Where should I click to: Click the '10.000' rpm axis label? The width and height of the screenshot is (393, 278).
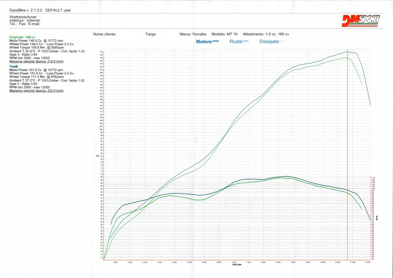(x=323, y=262)
